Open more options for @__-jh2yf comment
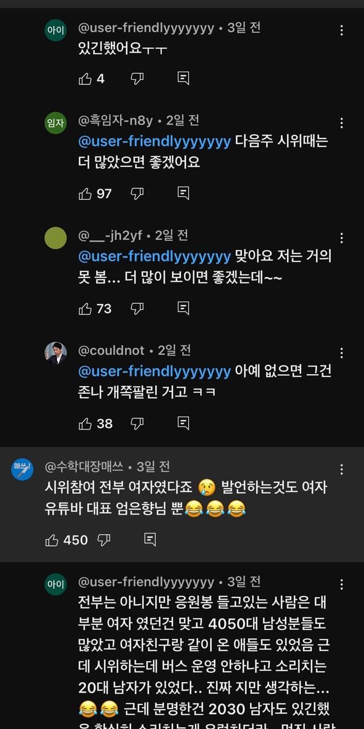 coord(341,238)
